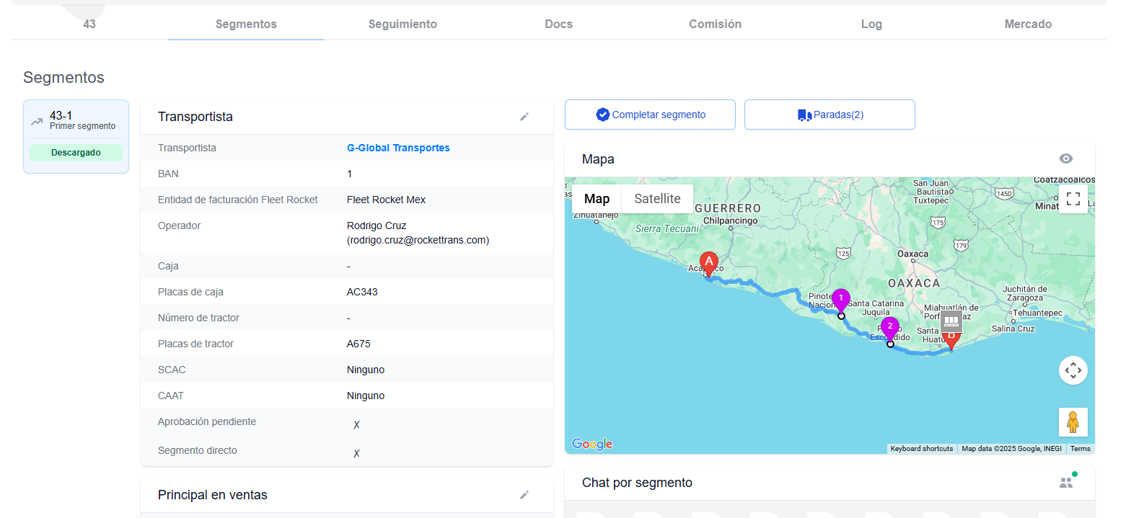Switch map to Satellite view

point(656,199)
